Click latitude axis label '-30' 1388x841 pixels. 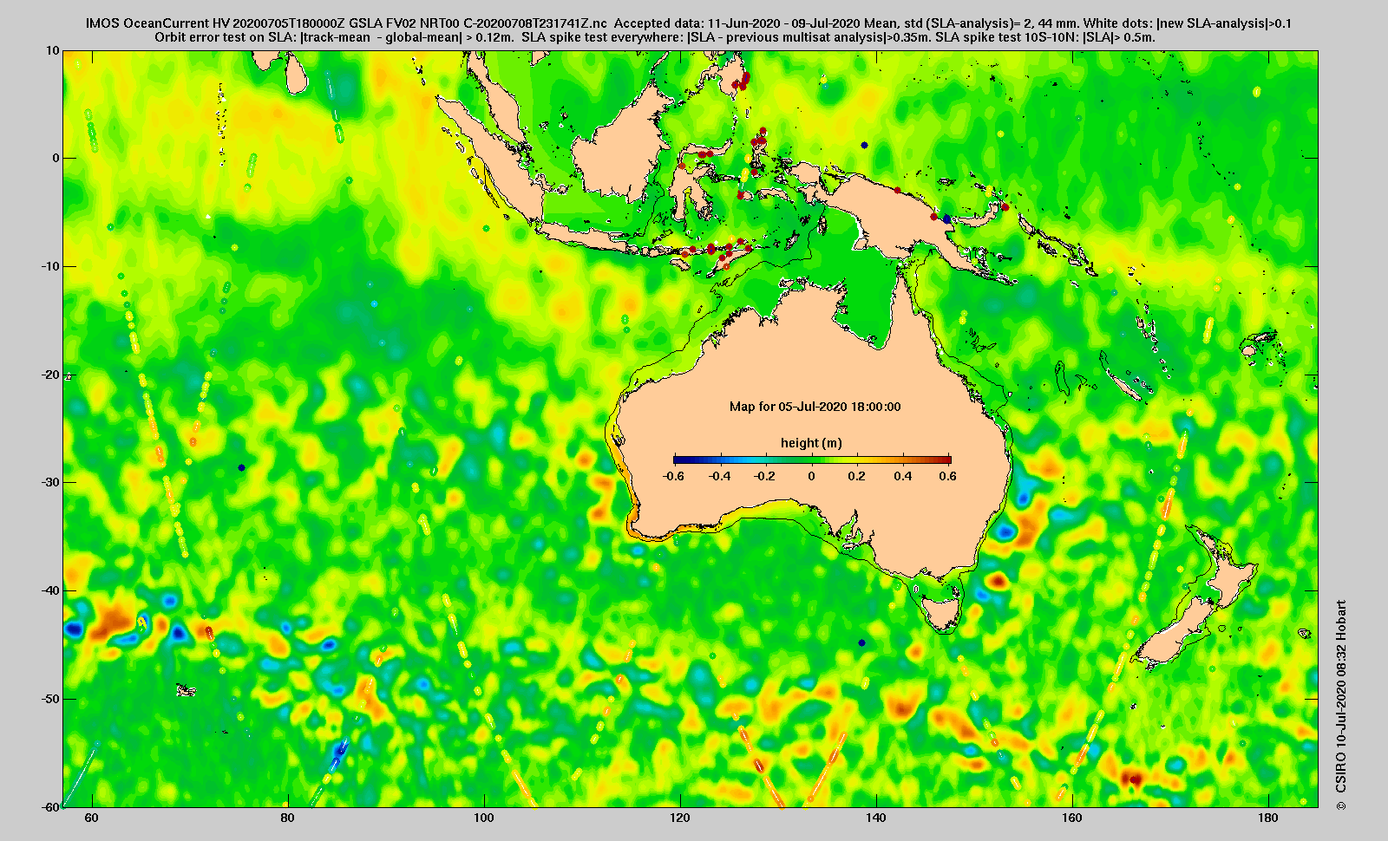pos(51,482)
